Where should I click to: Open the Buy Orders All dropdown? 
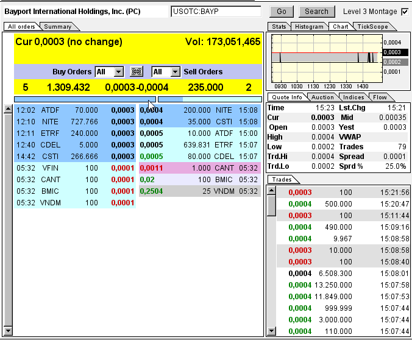[109, 72]
